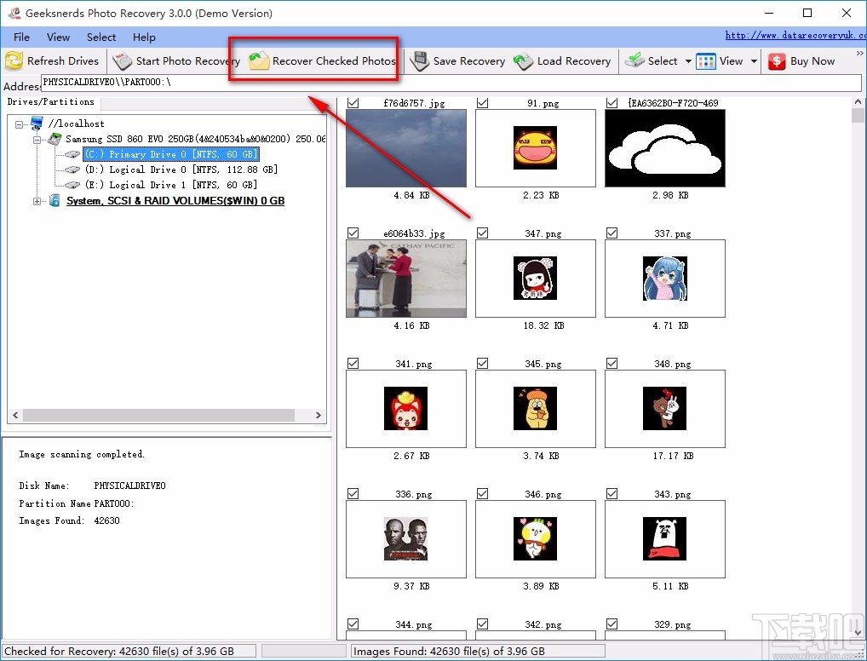The height and width of the screenshot is (661, 867).
Task: Click the Buy Now button label
Action: [812, 60]
